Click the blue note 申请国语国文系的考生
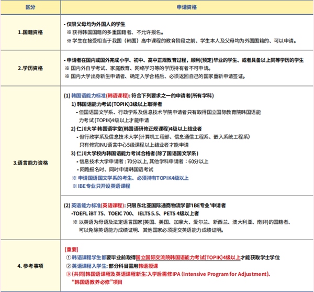 [130, 178]
